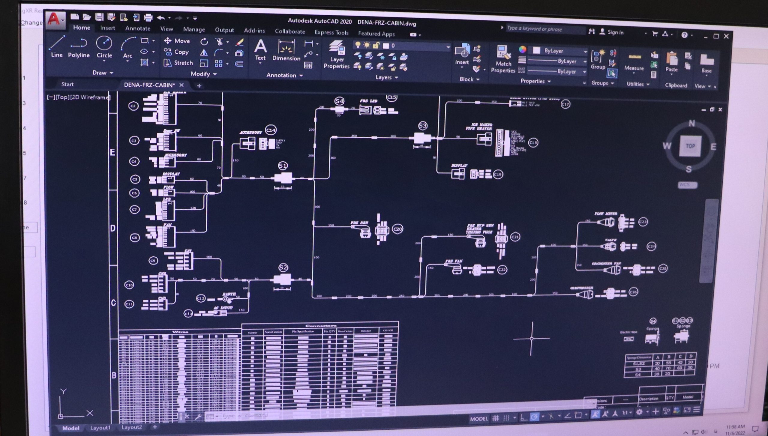Screen dimensions: 768x436
Task: Click the Paste button
Action: pyautogui.click(x=672, y=62)
